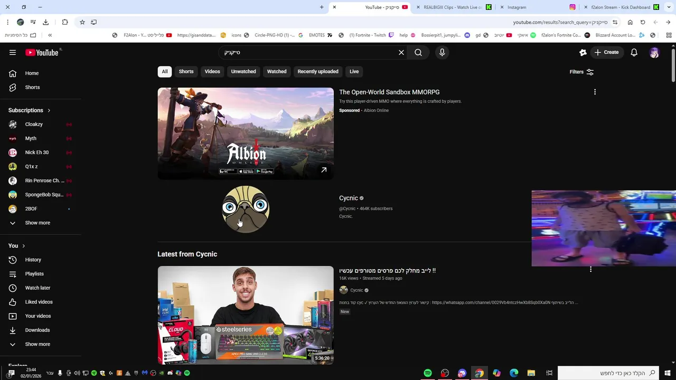Open Liked videos in the sidebar

(40, 302)
